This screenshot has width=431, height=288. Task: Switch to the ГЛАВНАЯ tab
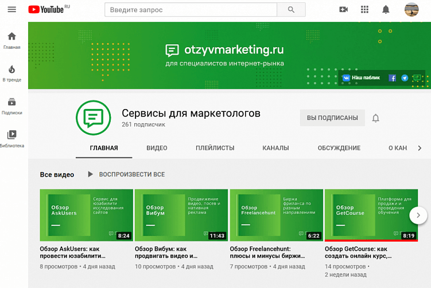tap(104, 148)
